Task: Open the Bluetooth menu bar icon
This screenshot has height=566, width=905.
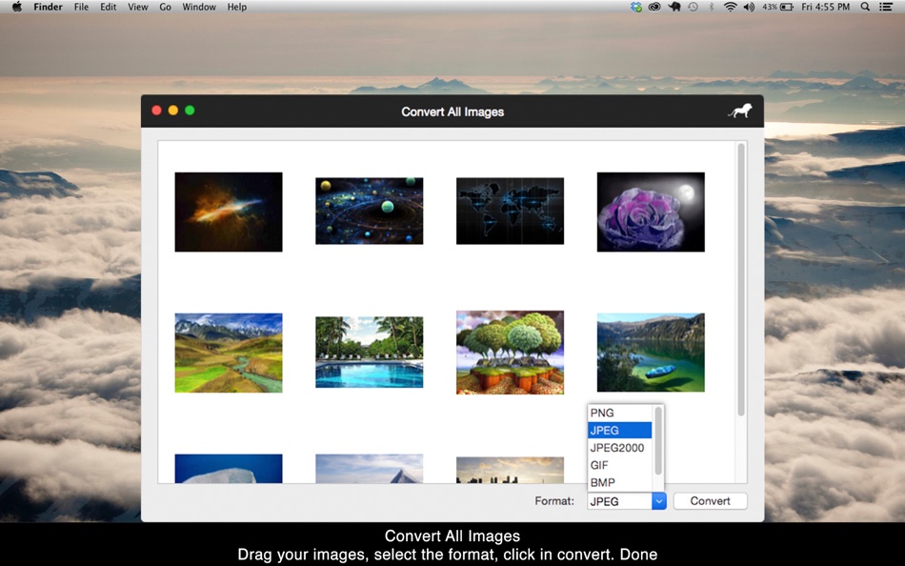Action: pos(712,7)
